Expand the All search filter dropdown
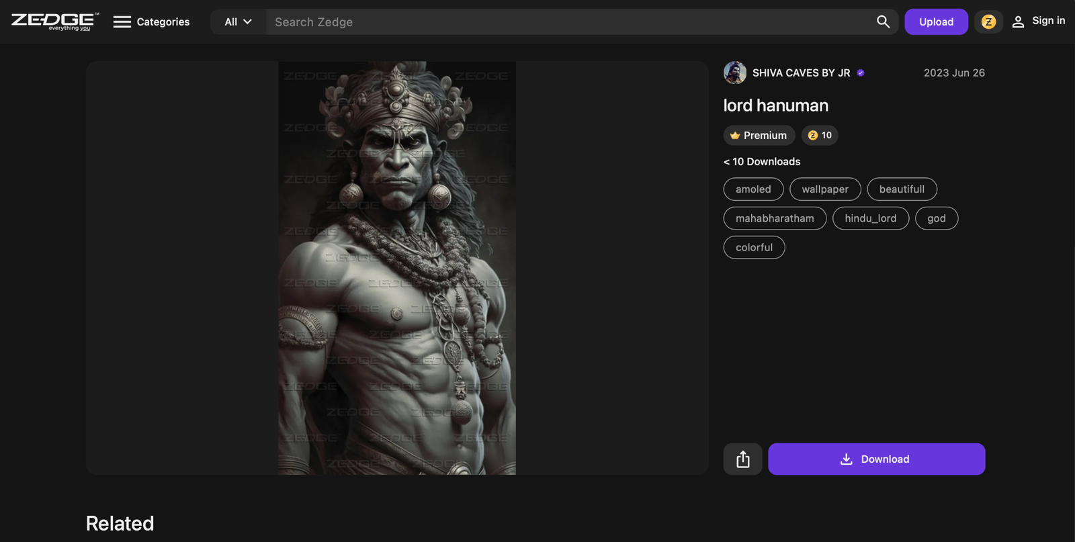 pyautogui.click(x=238, y=21)
